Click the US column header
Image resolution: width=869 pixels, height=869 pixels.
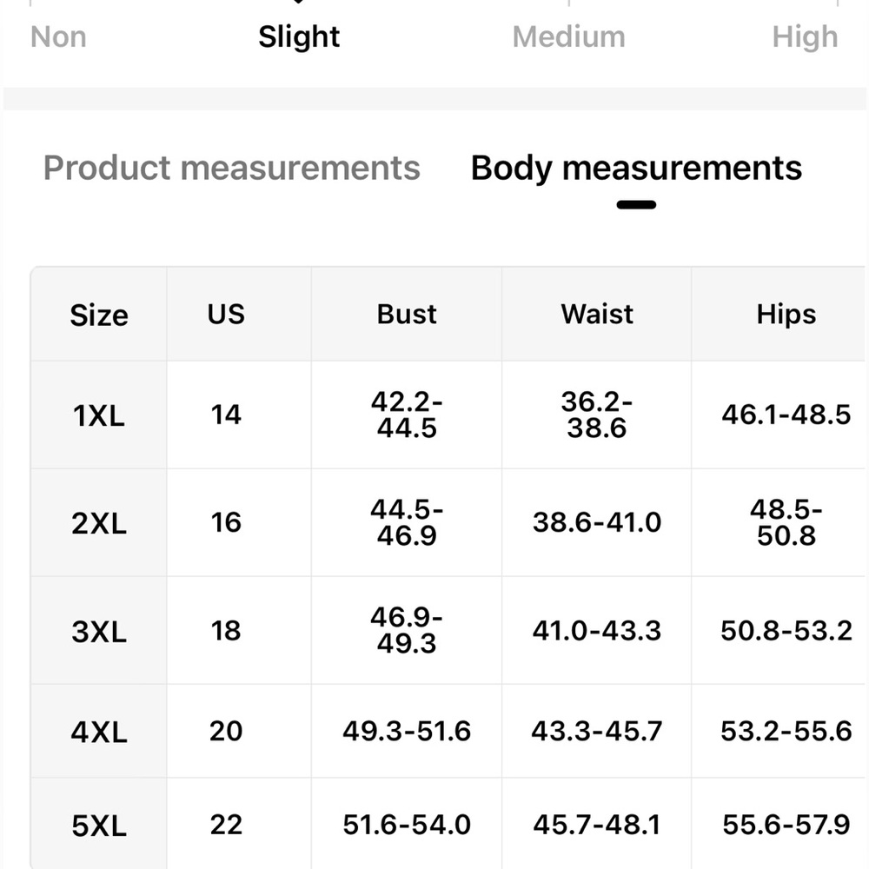(x=226, y=315)
